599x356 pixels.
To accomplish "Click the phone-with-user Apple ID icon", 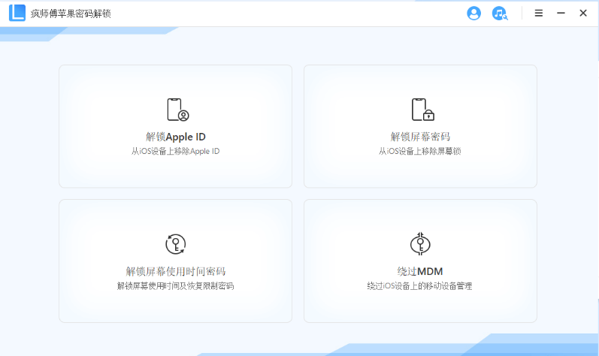I will 176,110.
